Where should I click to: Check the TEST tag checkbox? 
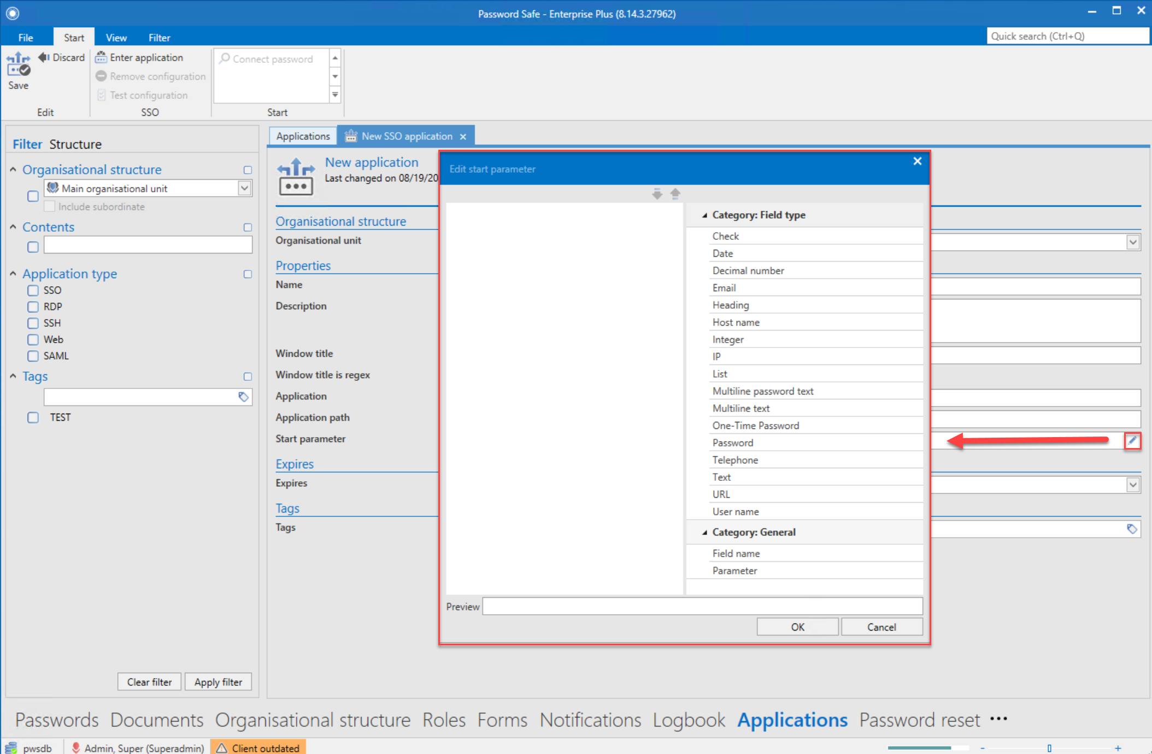33,417
